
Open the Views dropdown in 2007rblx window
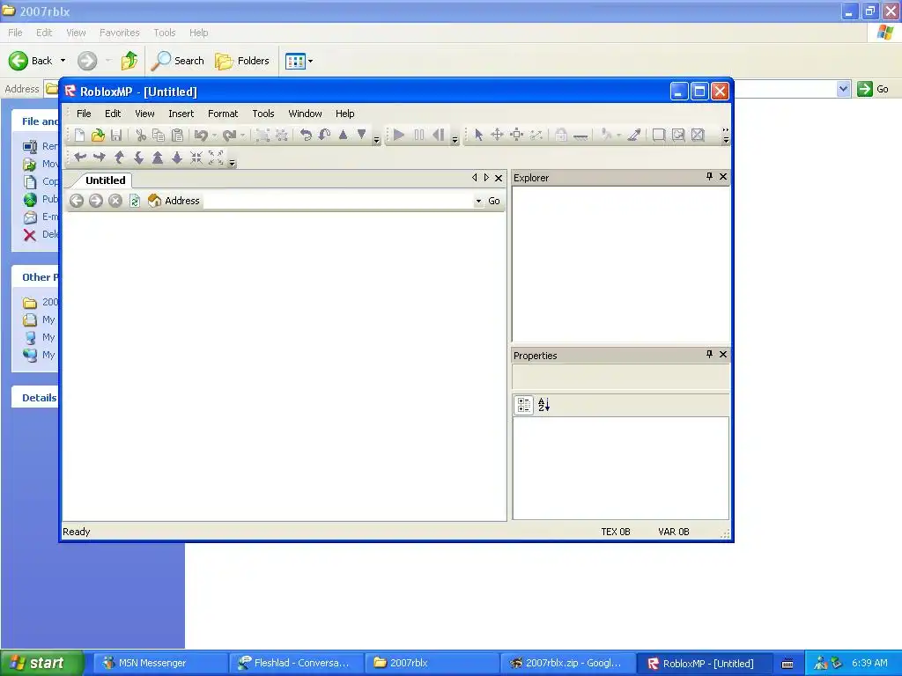tap(310, 61)
